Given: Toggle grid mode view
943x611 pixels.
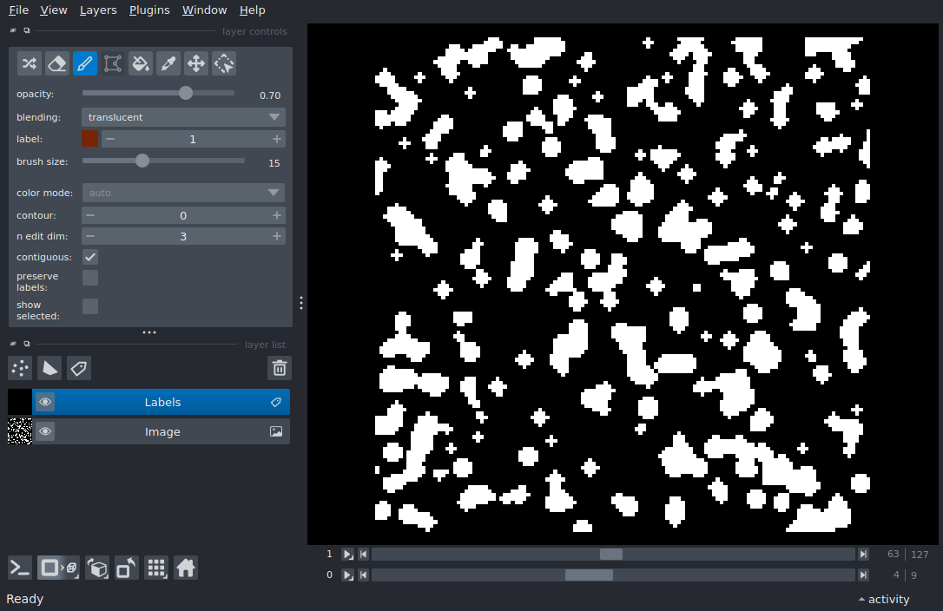Looking at the screenshot, I should pyautogui.click(x=156, y=568).
